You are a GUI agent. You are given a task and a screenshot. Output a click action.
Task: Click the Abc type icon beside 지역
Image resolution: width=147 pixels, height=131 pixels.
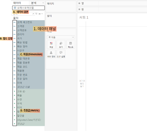(x=15, y=83)
